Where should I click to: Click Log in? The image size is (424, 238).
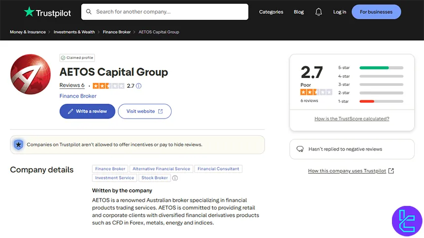click(340, 12)
